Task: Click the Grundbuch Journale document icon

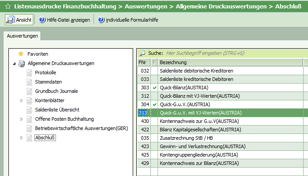Action: (29, 91)
